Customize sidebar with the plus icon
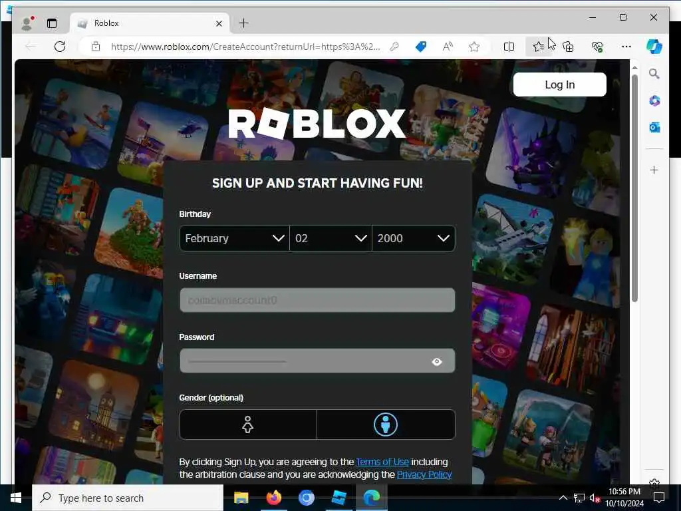The height and width of the screenshot is (511, 681). (654, 170)
